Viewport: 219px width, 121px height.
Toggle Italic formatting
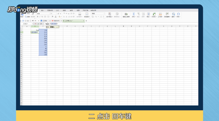(x=40, y=17)
